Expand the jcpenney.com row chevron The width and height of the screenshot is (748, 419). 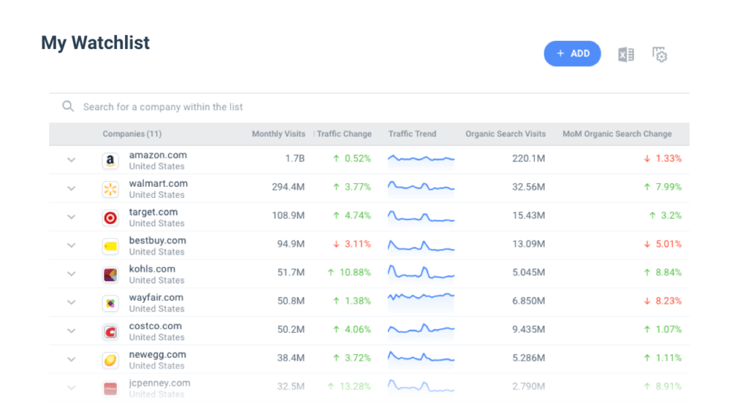tap(71, 388)
